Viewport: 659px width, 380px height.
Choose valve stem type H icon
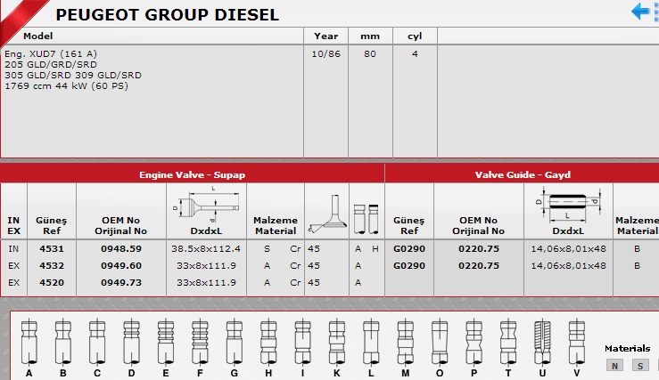(267, 343)
